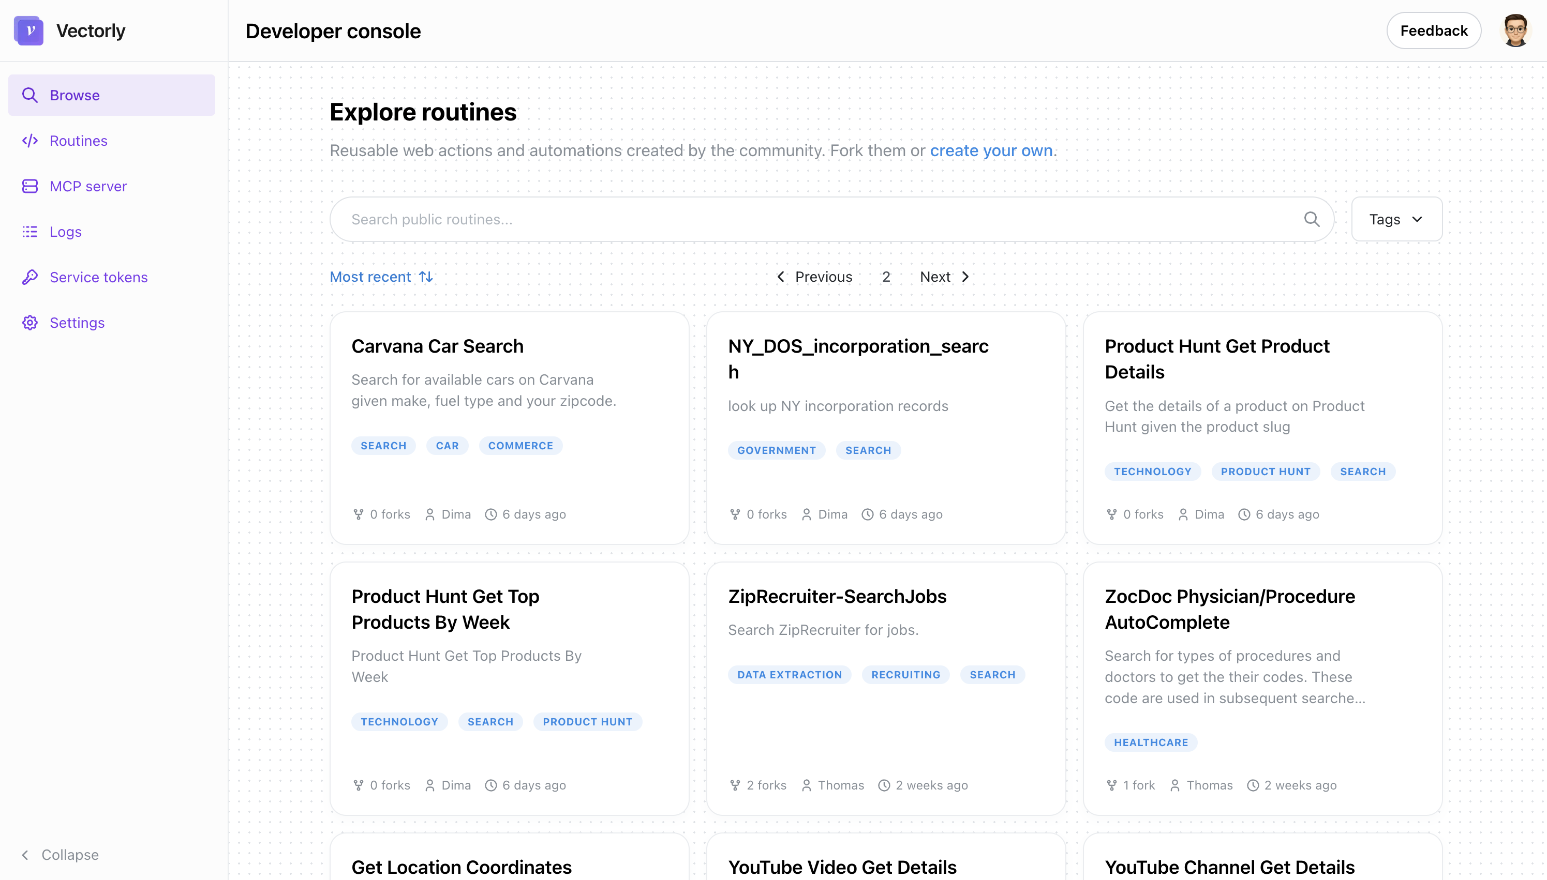The width and height of the screenshot is (1547, 880).
Task: Click the fork icon on ZipRecruiter-SearchJobs card
Action: [735, 785]
